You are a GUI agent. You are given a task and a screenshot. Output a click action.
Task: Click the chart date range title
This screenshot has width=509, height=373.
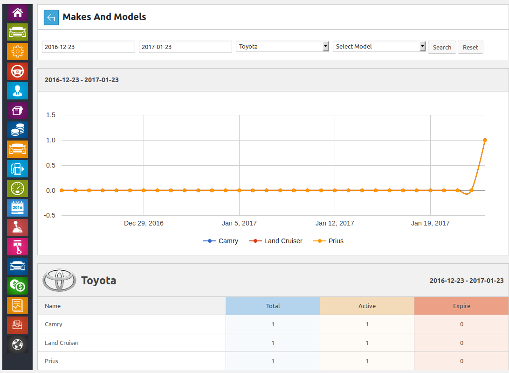pos(82,80)
